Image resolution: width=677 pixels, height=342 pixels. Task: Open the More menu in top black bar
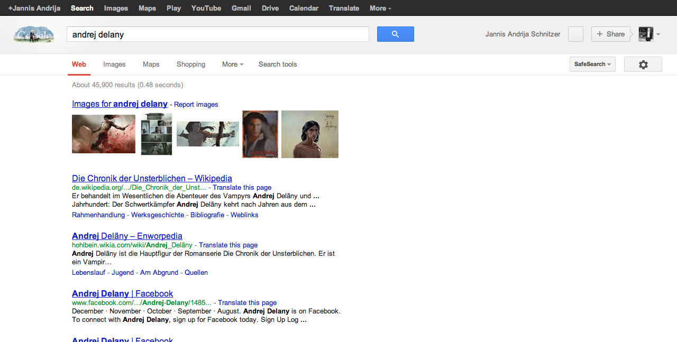coord(380,8)
